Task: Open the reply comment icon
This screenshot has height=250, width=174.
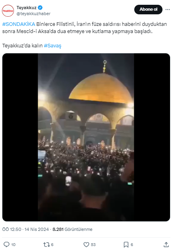Action: (x=6, y=244)
